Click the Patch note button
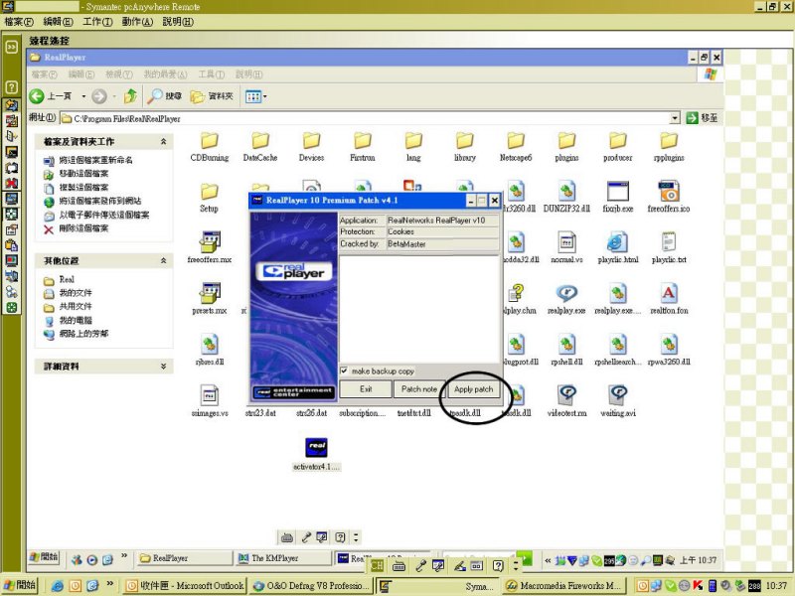The width and height of the screenshot is (795, 596). pyautogui.click(x=418, y=389)
